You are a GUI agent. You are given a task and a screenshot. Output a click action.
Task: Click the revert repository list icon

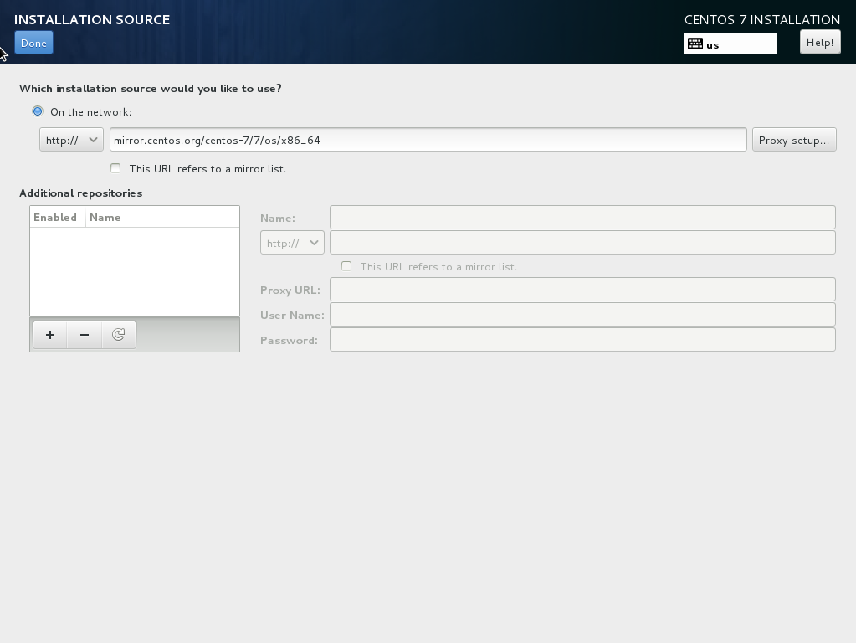118,335
